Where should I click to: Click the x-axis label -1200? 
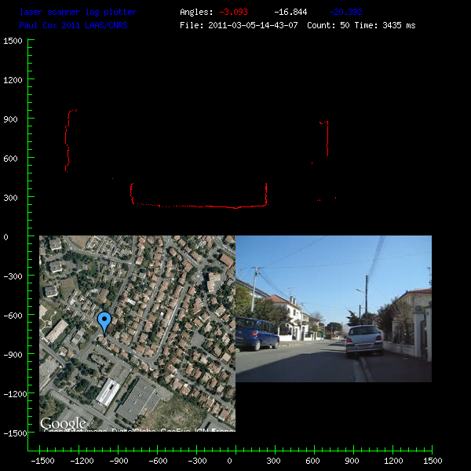point(82,461)
